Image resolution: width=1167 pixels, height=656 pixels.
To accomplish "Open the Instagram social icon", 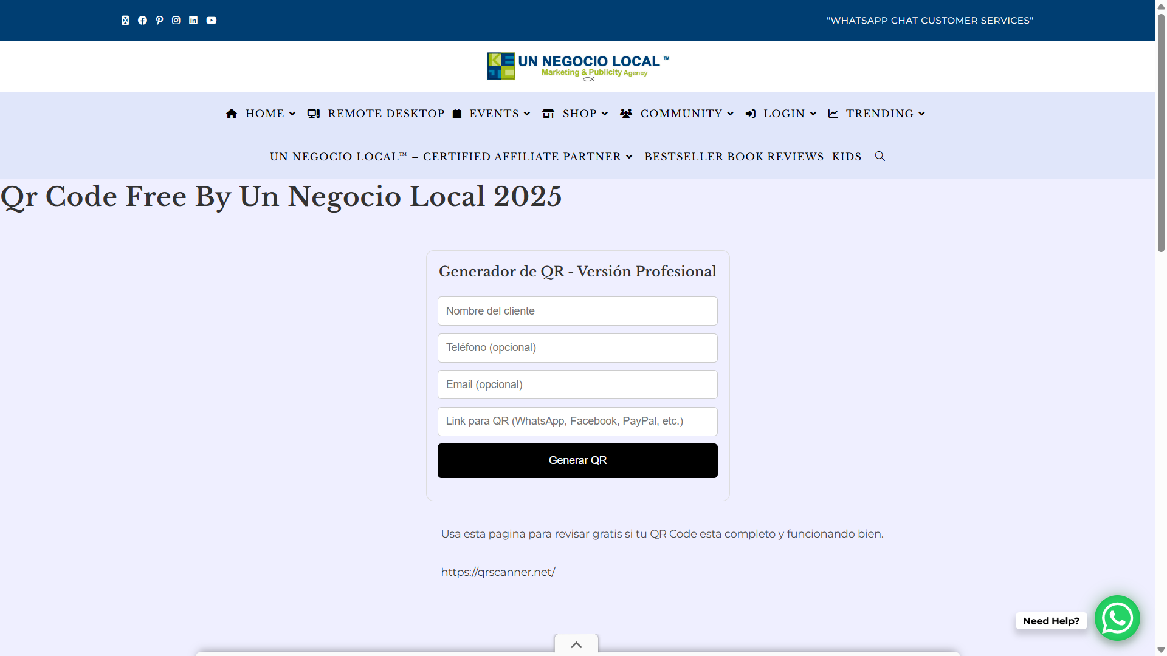I will pyautogui.click(x=176, y=20).
